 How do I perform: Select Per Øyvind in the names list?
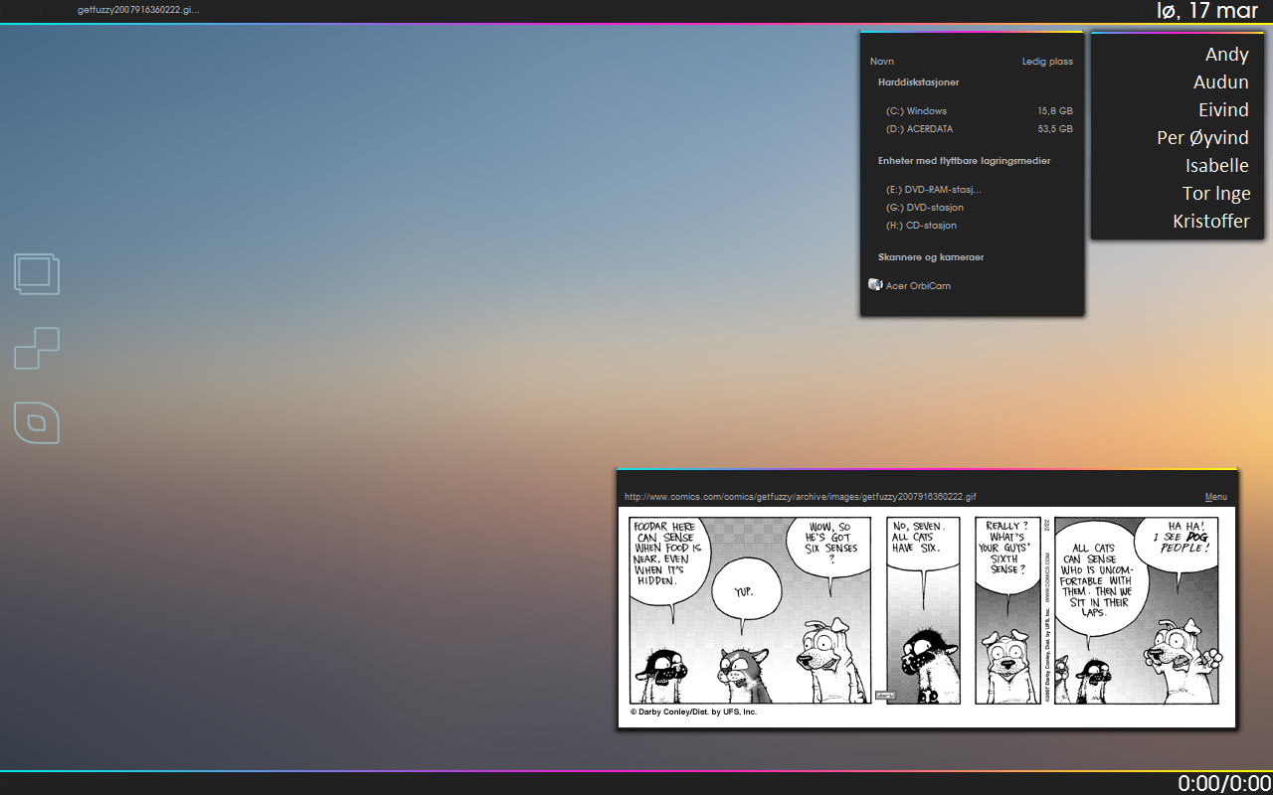click(1202, 138)
